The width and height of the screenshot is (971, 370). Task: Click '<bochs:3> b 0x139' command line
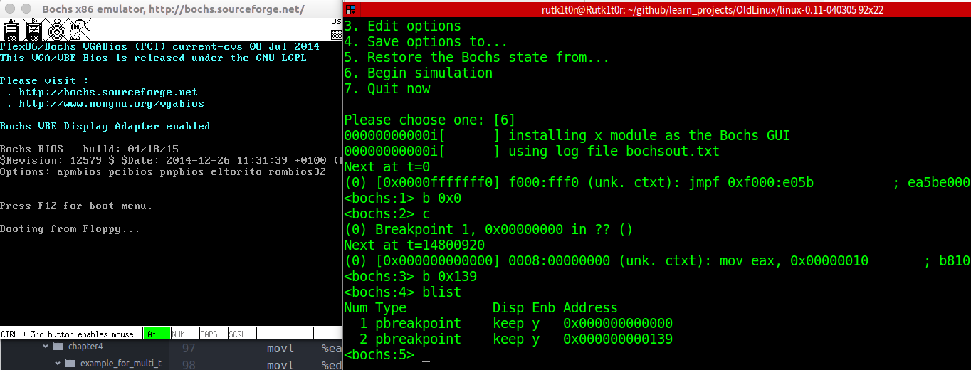410,276
